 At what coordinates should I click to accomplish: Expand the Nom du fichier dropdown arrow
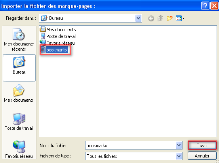[179, 145]
